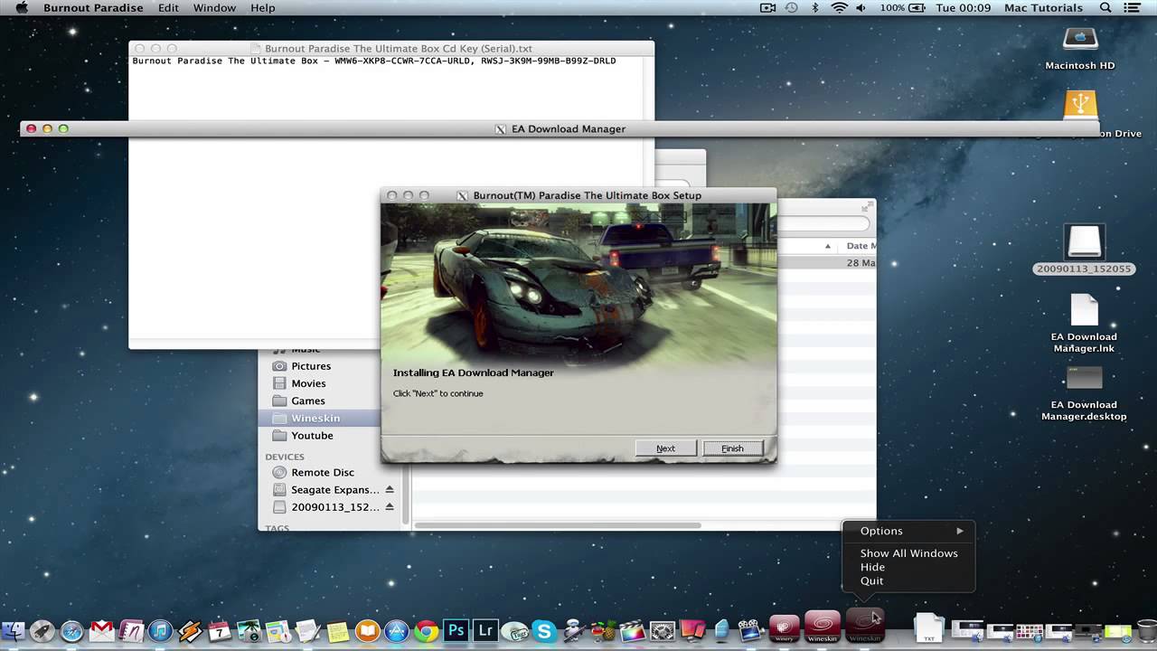Select Movies in Finder sidebar
The width and height of the screenshot is (1157, 651).
point(308,383)
